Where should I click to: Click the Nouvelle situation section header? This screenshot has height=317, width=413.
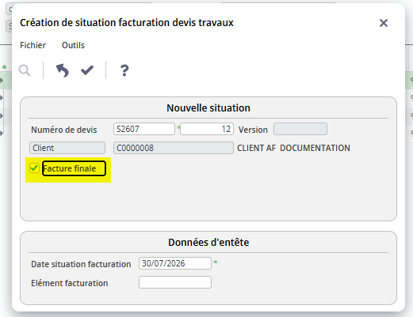[x=208, y=108]
